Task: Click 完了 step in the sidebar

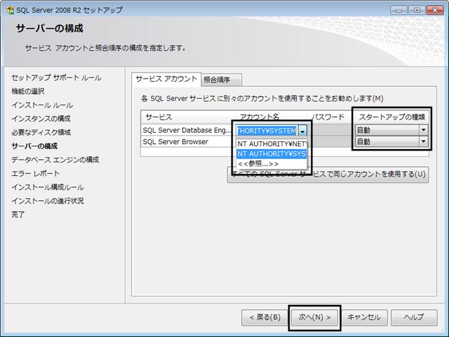Action: [18, 215]
